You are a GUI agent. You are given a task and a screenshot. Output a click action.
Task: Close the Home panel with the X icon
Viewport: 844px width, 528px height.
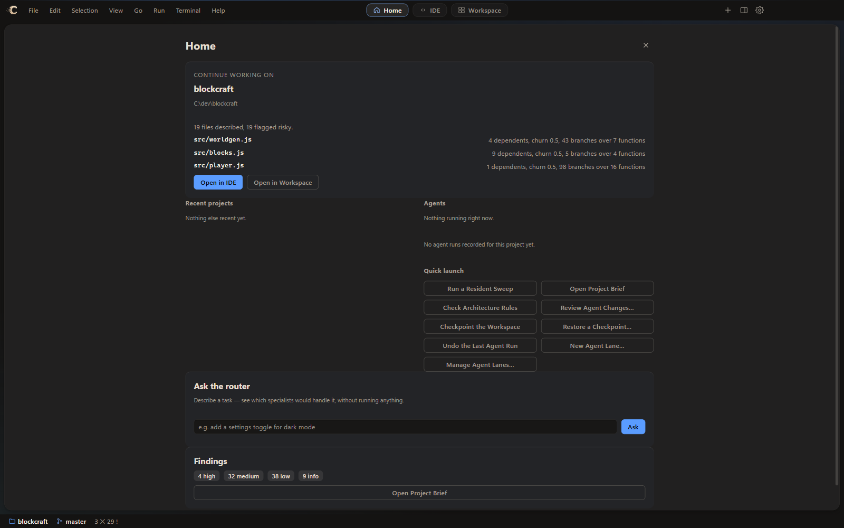pos(646,45)
